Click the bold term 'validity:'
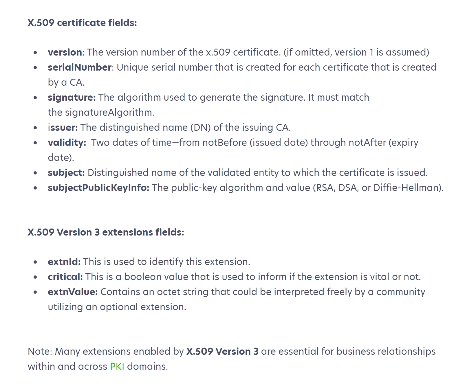The height and width of the screenshot is (388, 465). [x=67, y=142]
